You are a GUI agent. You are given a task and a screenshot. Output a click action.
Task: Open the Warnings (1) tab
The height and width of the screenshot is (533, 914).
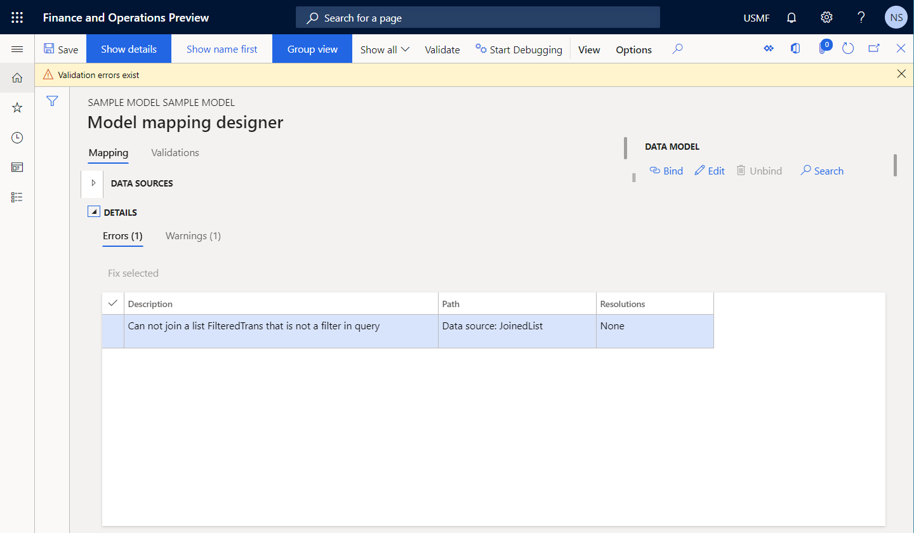click(x=193, y=235)
